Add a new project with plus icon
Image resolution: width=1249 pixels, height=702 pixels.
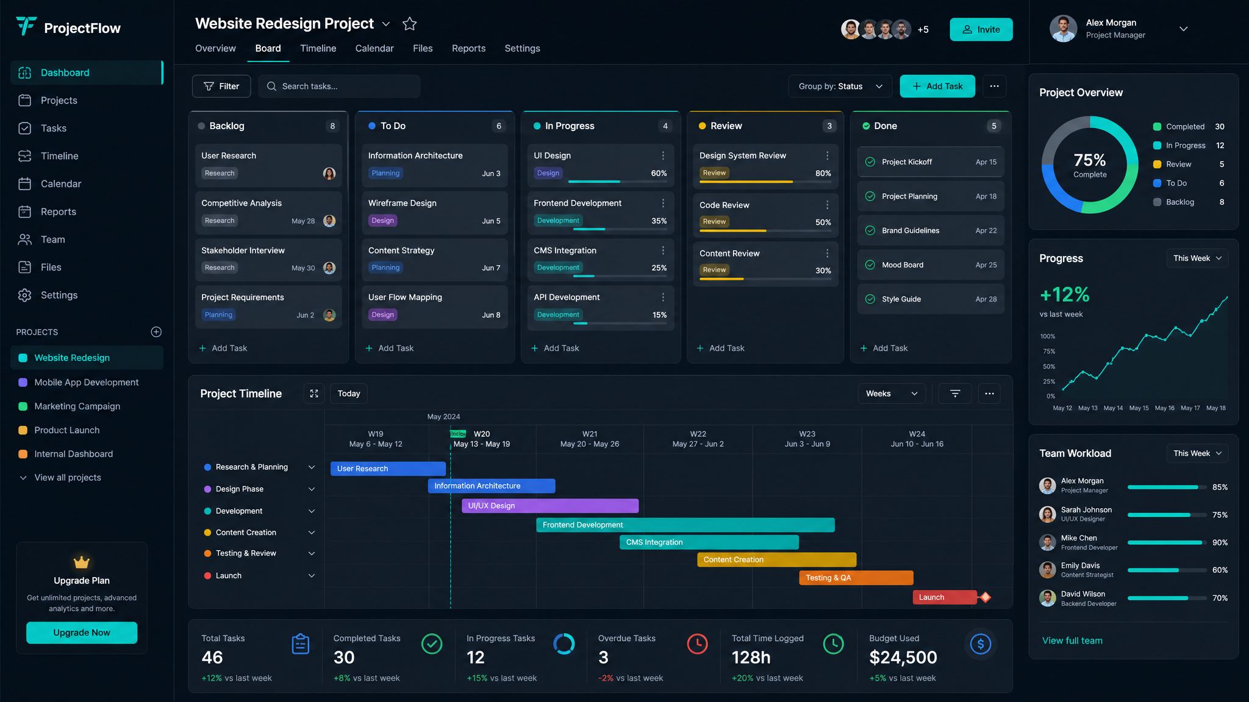[x=156, y=332]
